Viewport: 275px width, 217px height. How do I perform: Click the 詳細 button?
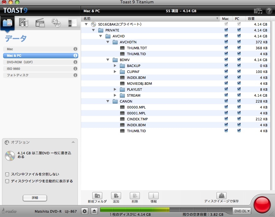coord(35,198)
